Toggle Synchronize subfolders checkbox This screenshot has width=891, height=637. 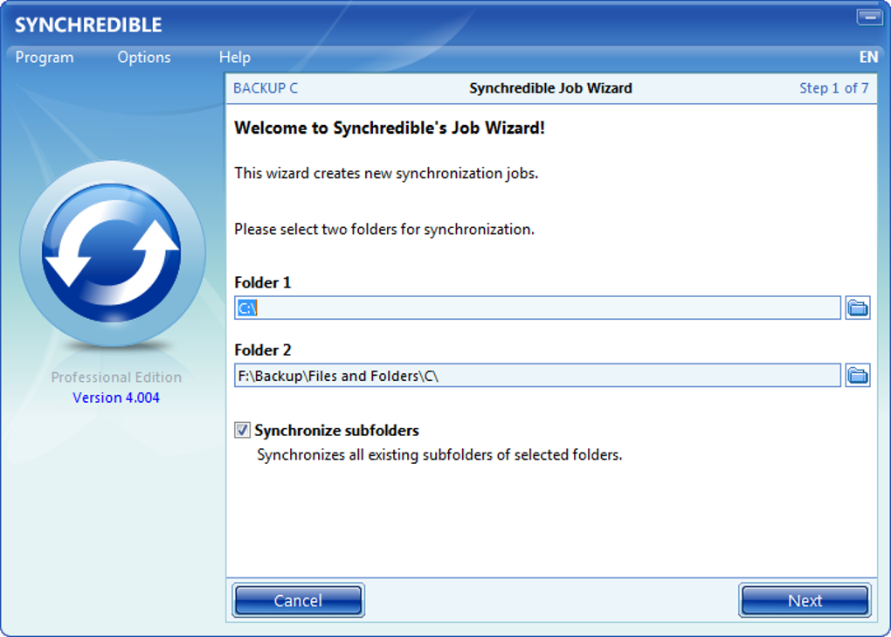pyautogui.click(x=242, y=430)
